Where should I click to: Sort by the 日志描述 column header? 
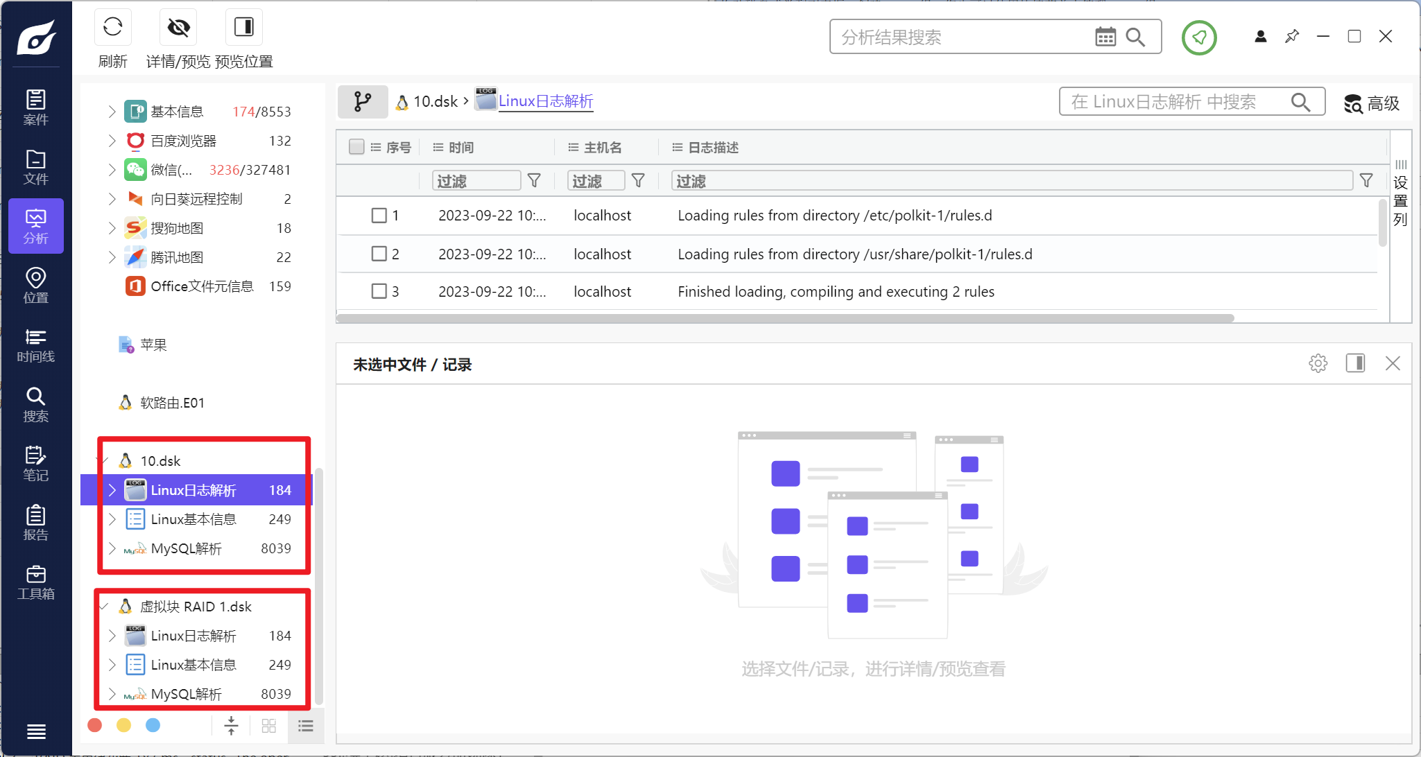coord(714,147)
